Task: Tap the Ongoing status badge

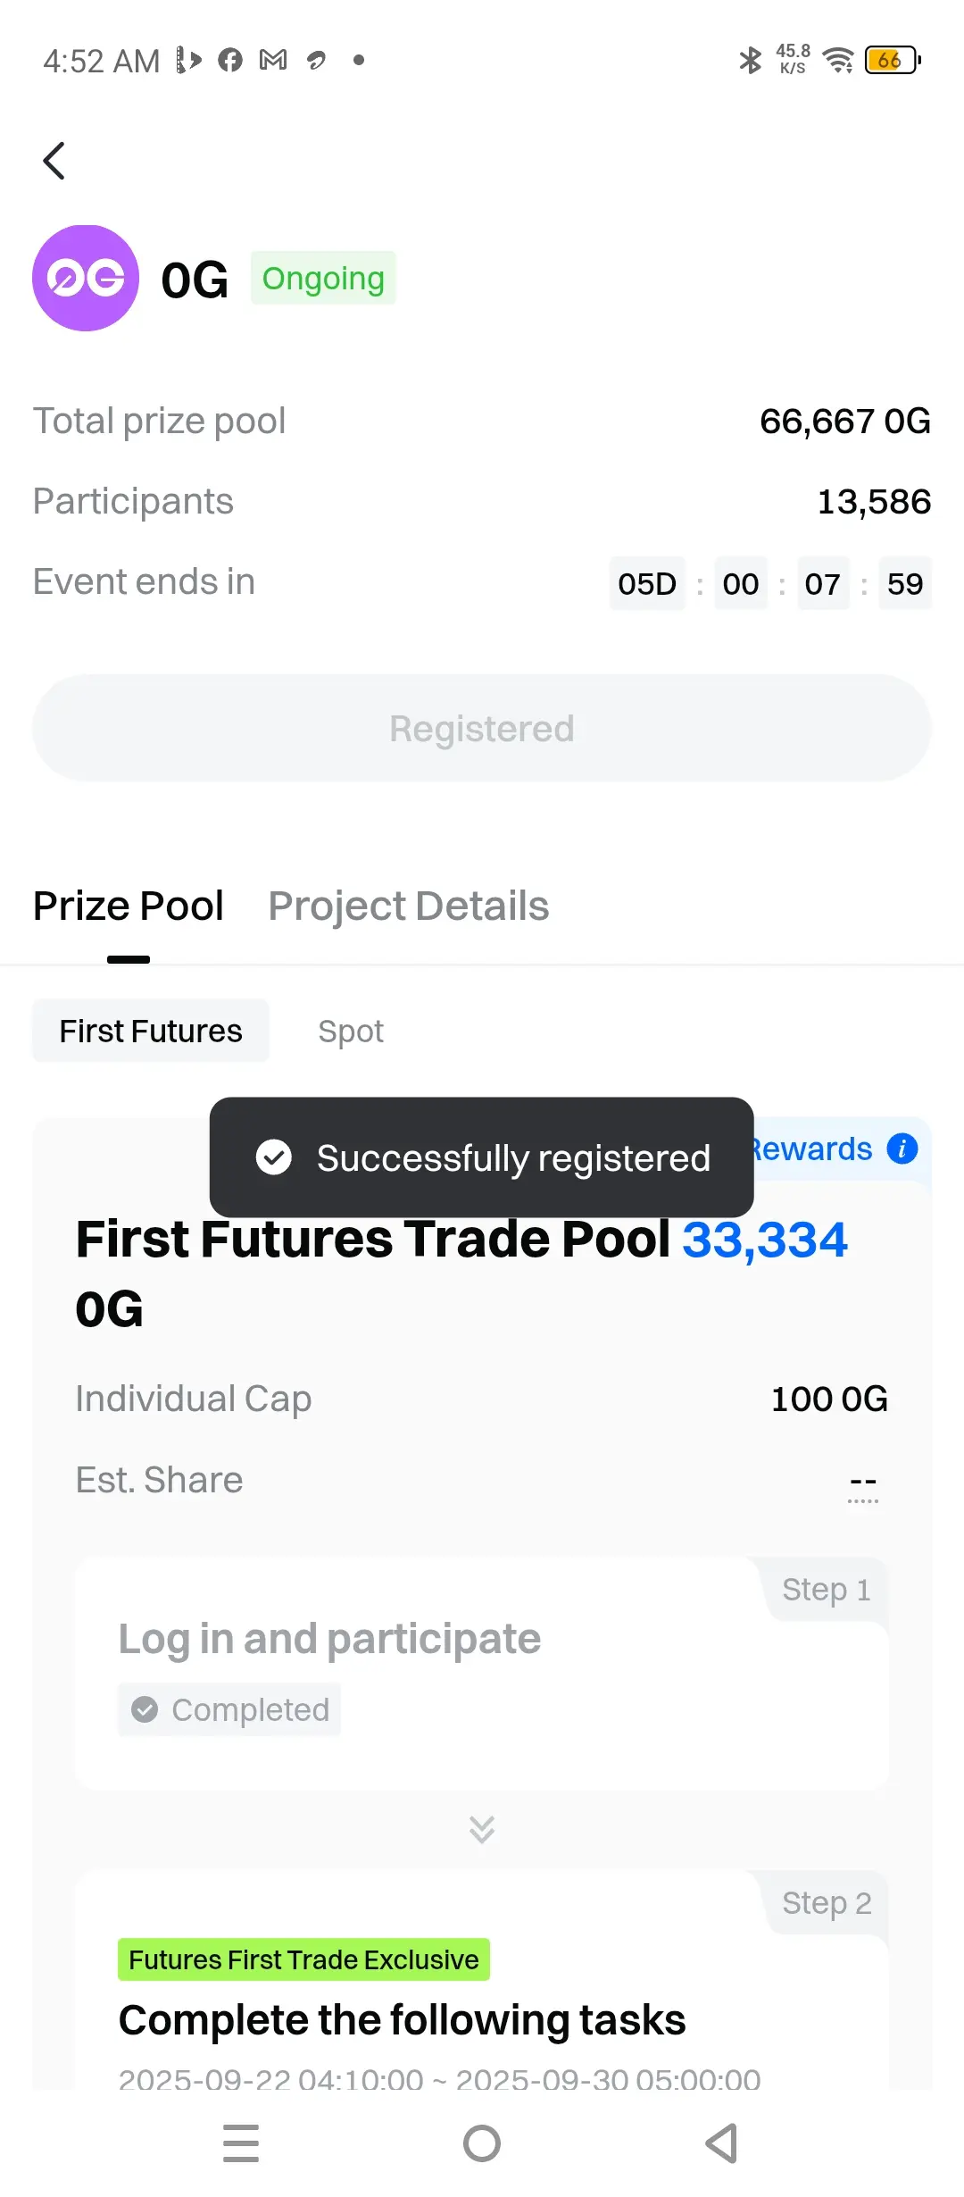Action: coord(323,278)
